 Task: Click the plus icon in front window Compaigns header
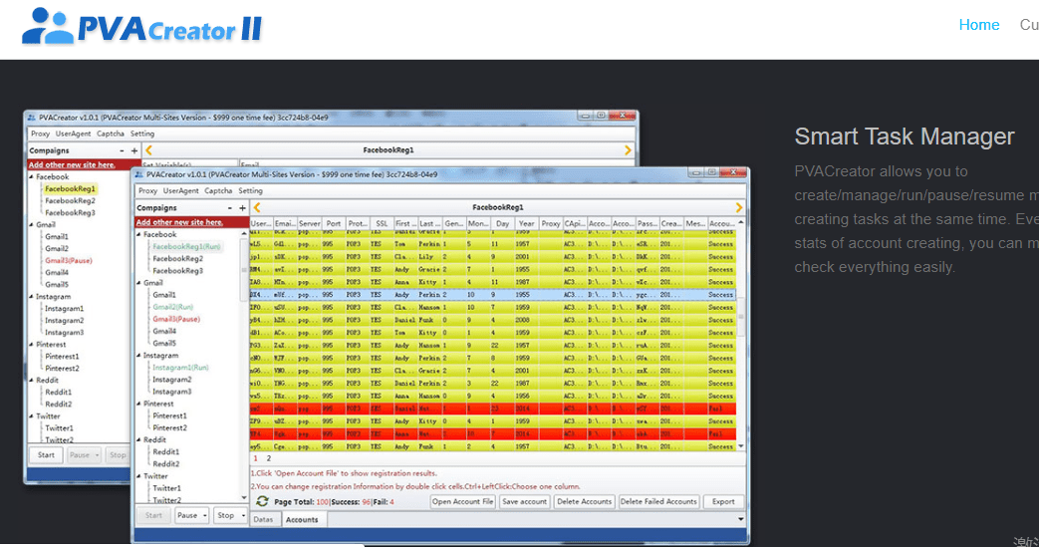pos(242,208)
